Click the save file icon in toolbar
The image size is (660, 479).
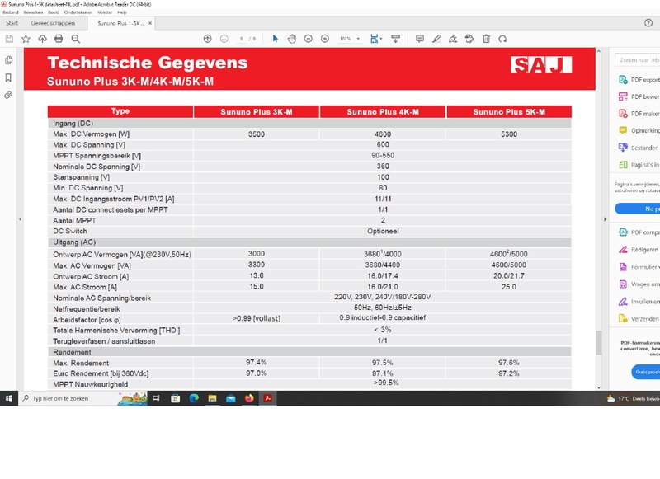[x=9, y=39]
